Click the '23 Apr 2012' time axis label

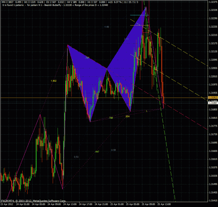click(7, 204)
